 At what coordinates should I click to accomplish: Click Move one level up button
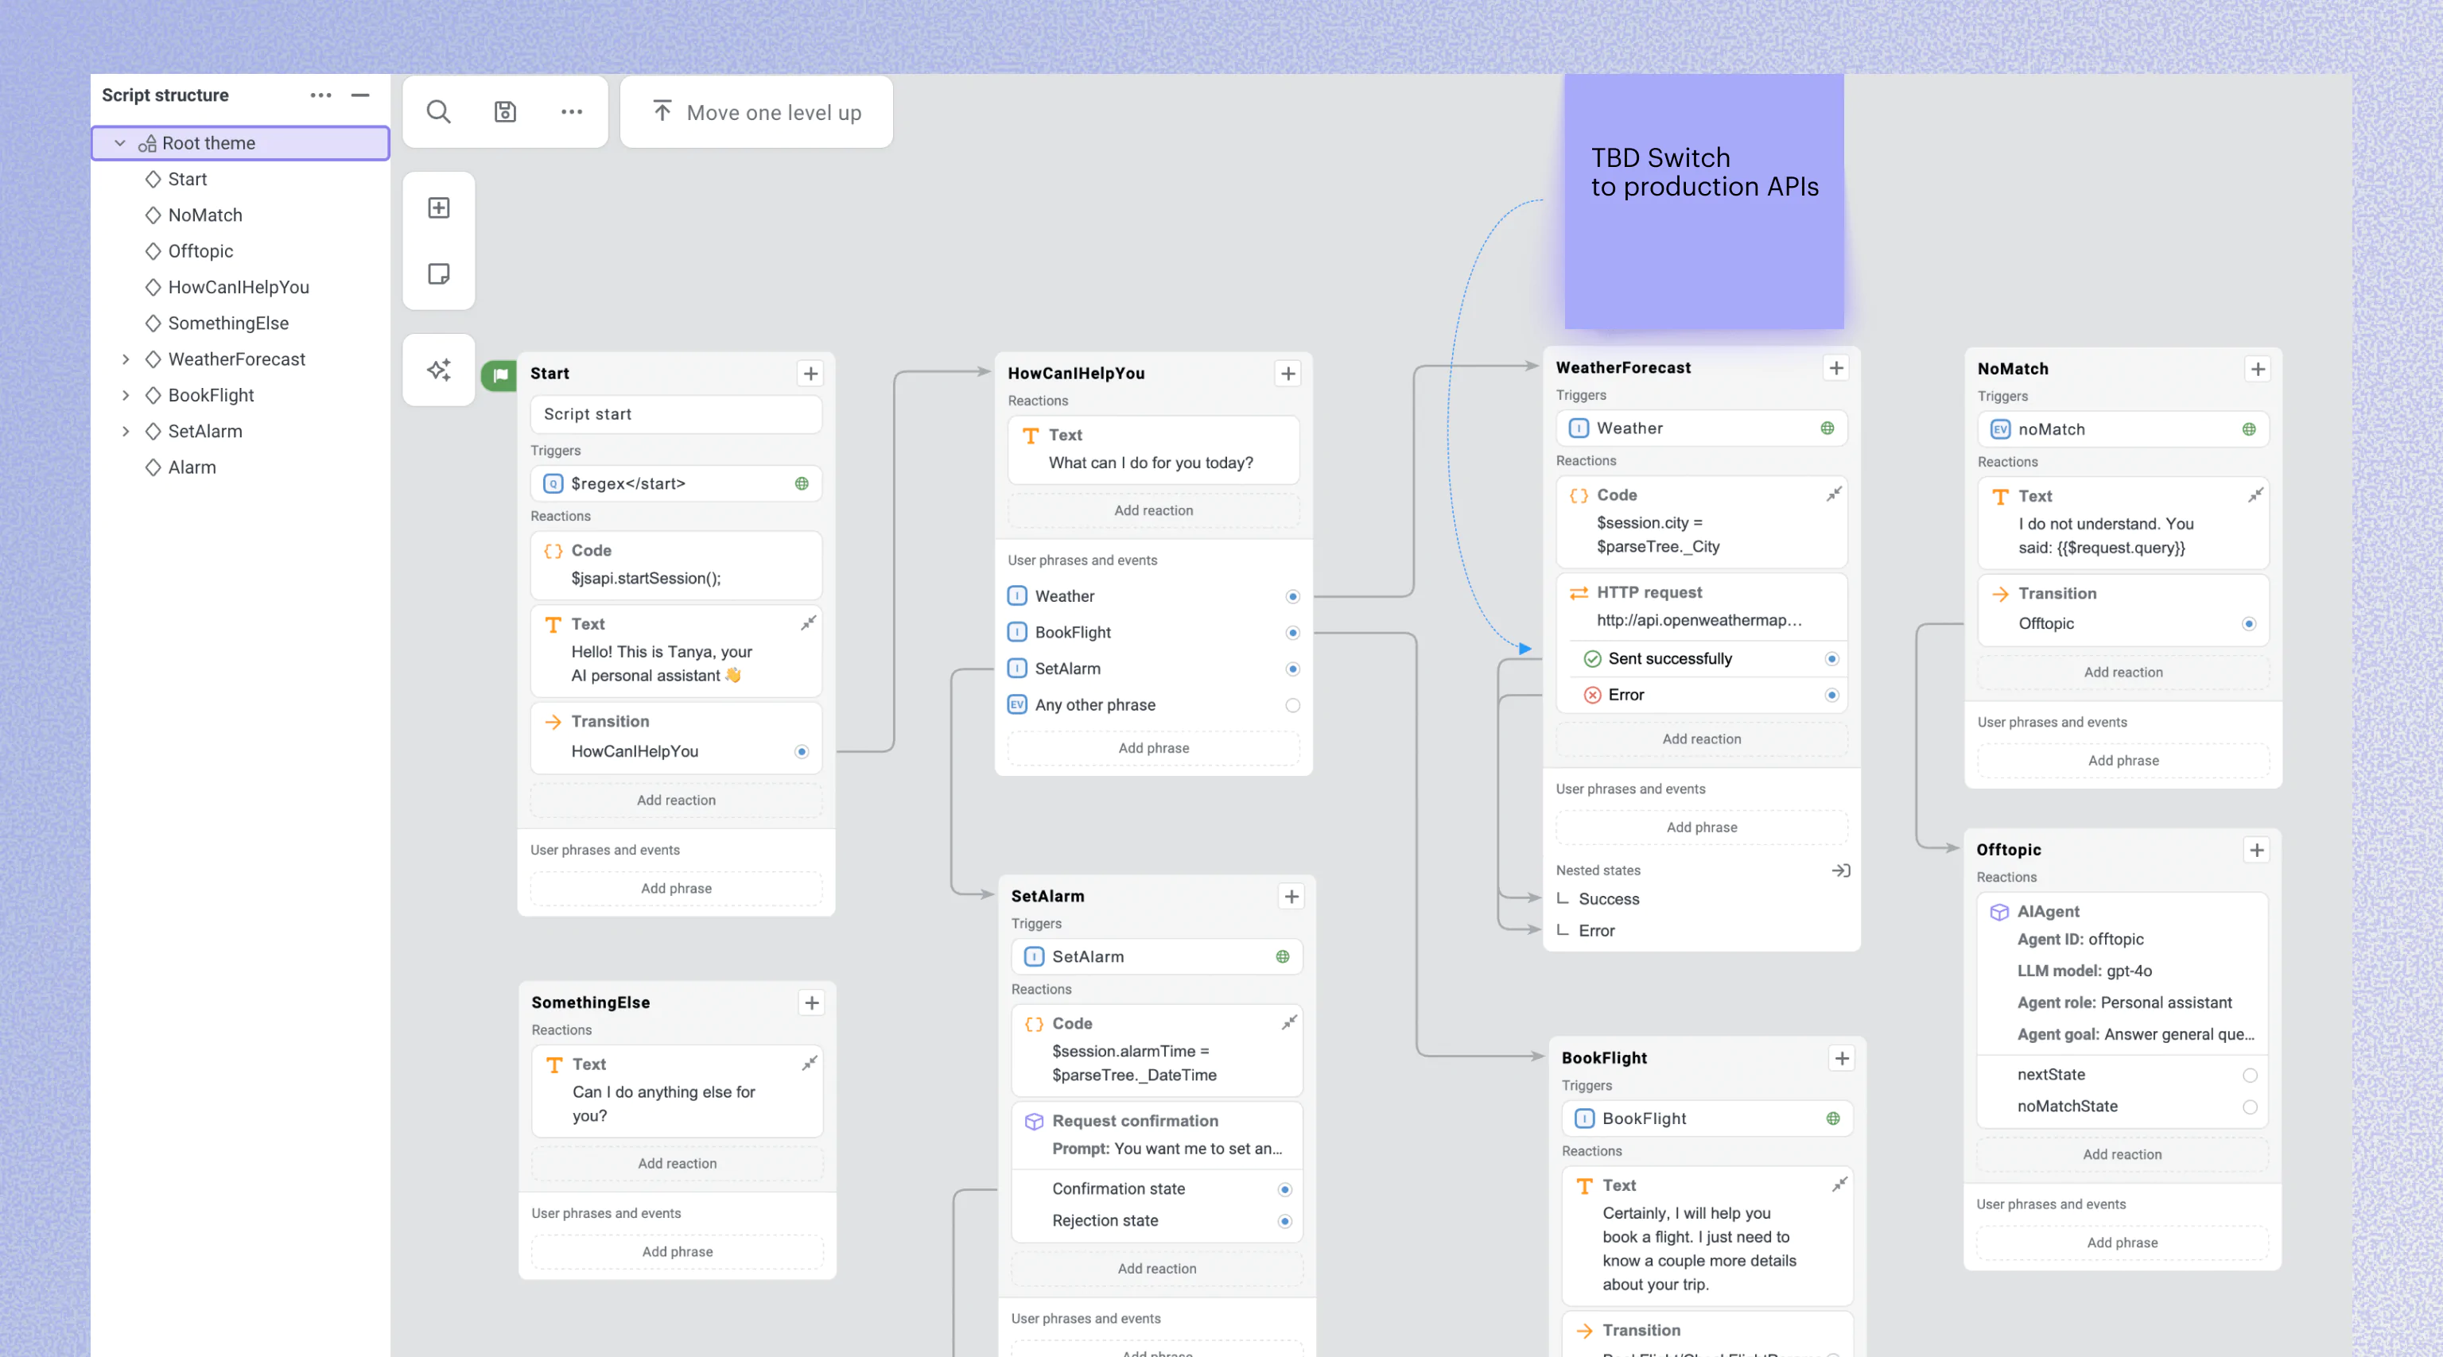[757, 112]
